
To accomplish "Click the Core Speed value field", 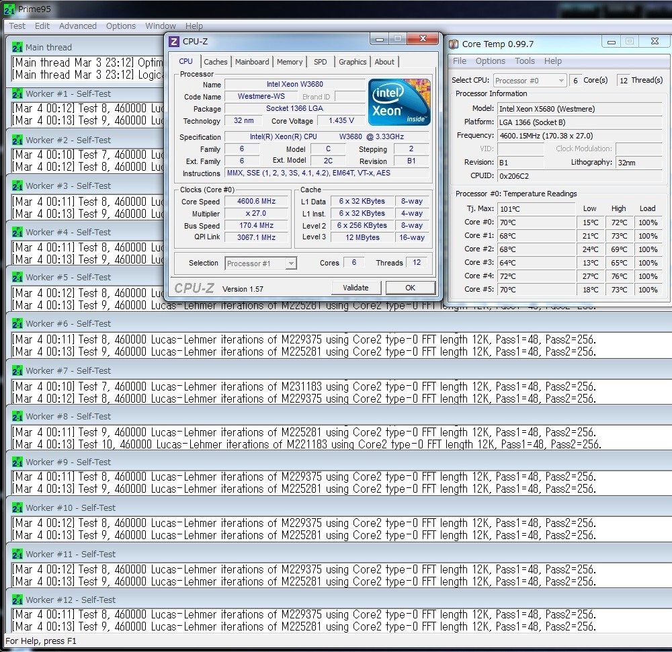I will point(256,202).
